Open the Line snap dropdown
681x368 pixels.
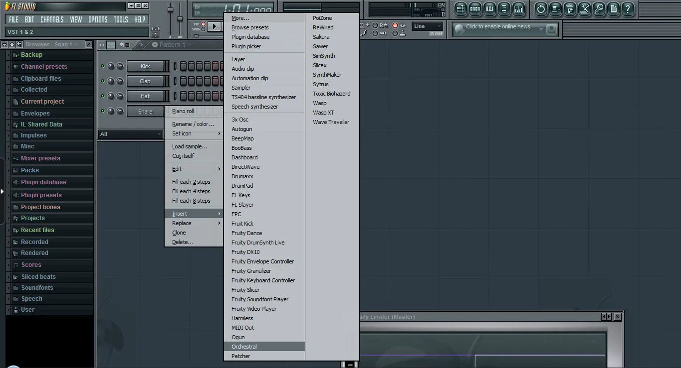click(x=428, y=26)
